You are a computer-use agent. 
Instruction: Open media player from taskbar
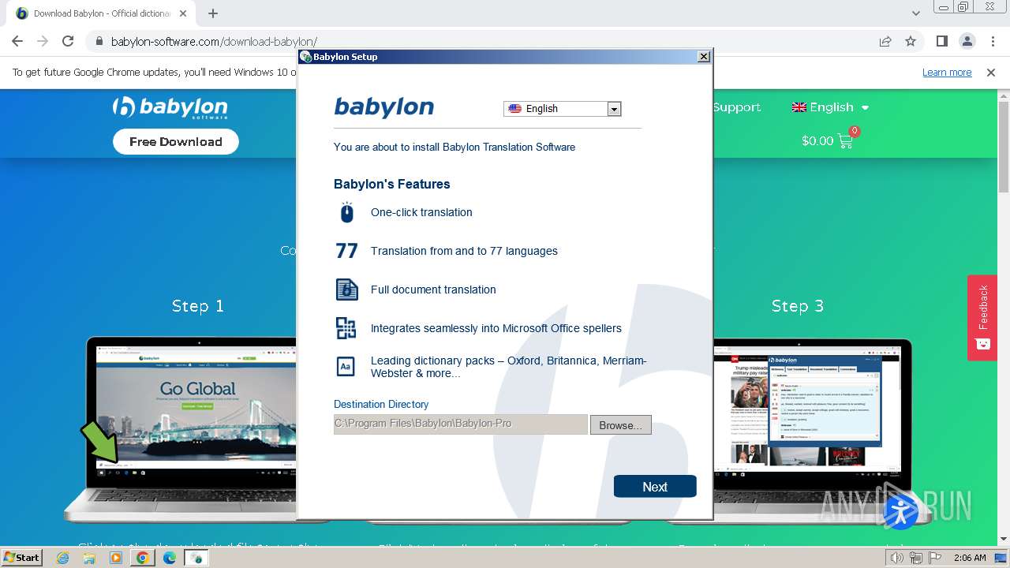tap(116, 558)
